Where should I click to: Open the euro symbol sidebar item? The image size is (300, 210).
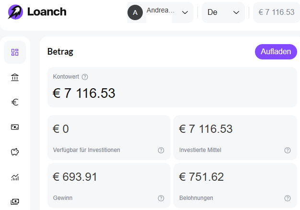pos(15,102)
